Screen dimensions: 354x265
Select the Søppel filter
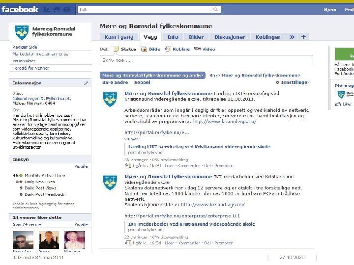(x=142, y=82)
